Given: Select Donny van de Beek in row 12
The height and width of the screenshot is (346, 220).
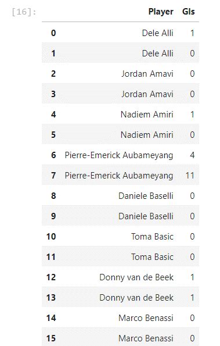Looking at the screenshot, I should 136,277.
